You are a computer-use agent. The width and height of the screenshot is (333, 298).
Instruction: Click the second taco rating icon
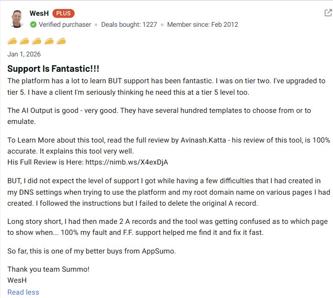[24, 41]
